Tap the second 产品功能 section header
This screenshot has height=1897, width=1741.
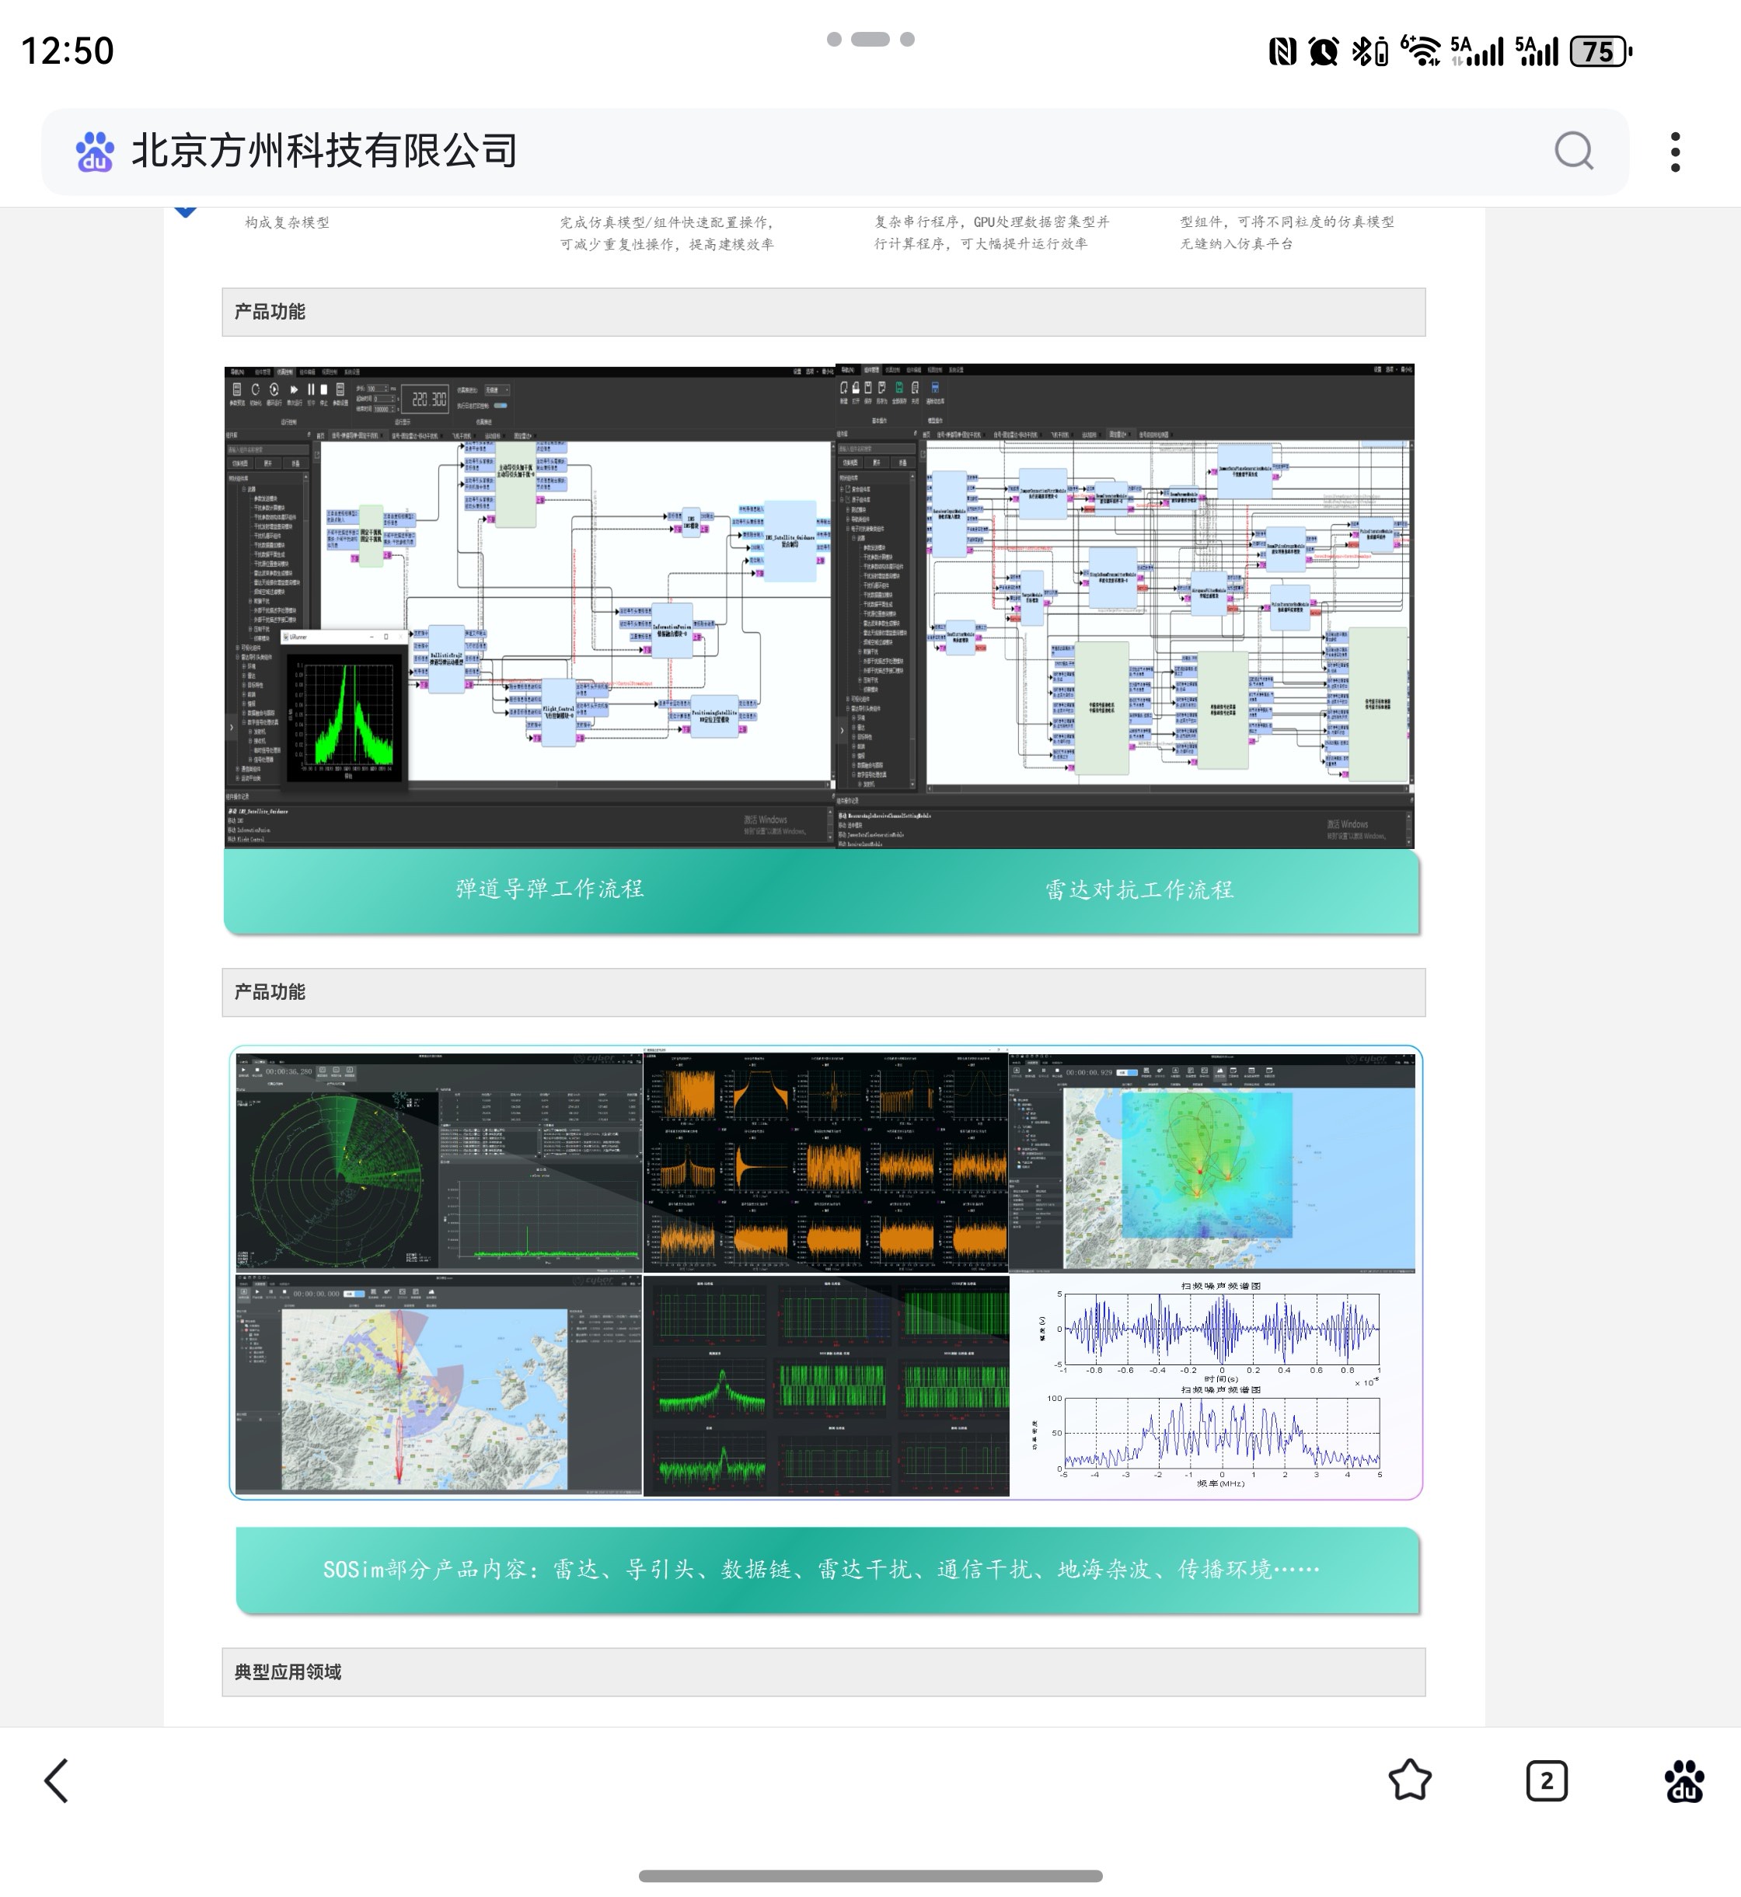click(x=270, y=991)
